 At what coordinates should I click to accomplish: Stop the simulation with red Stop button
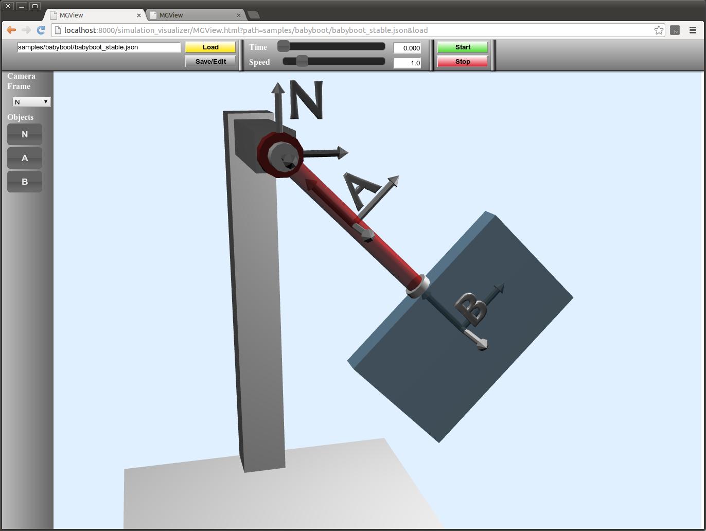(x=463, y=62)
